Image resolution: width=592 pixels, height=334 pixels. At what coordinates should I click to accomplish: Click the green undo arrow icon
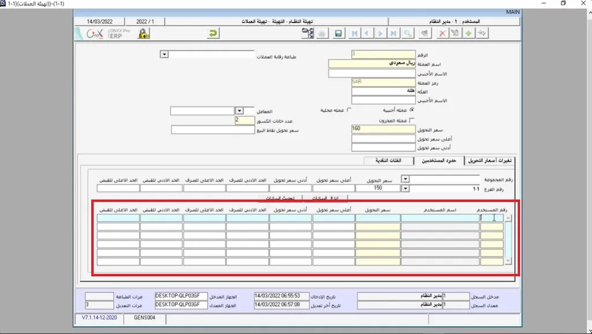tap(213, 34)
